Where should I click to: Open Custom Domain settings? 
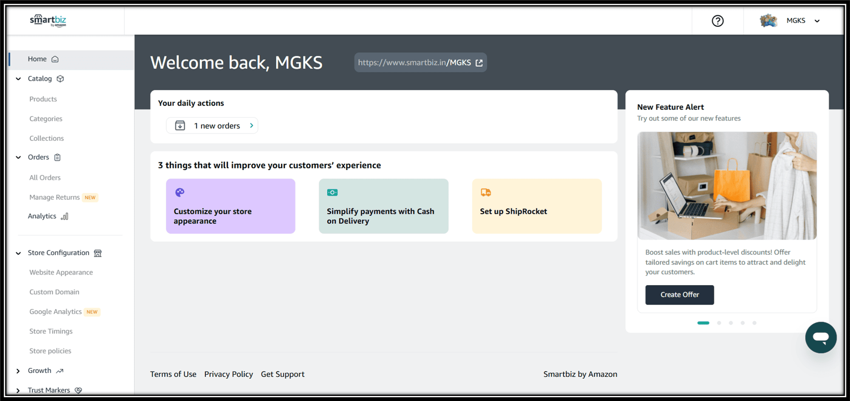click(x=54, y=292)
